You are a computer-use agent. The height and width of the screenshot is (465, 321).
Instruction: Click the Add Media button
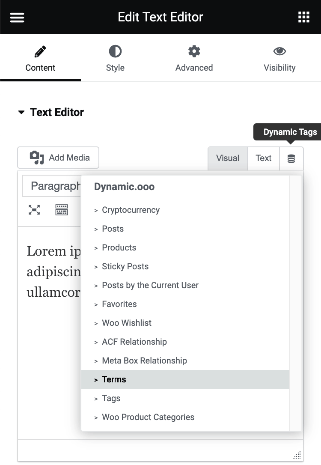tap(58, 158)
